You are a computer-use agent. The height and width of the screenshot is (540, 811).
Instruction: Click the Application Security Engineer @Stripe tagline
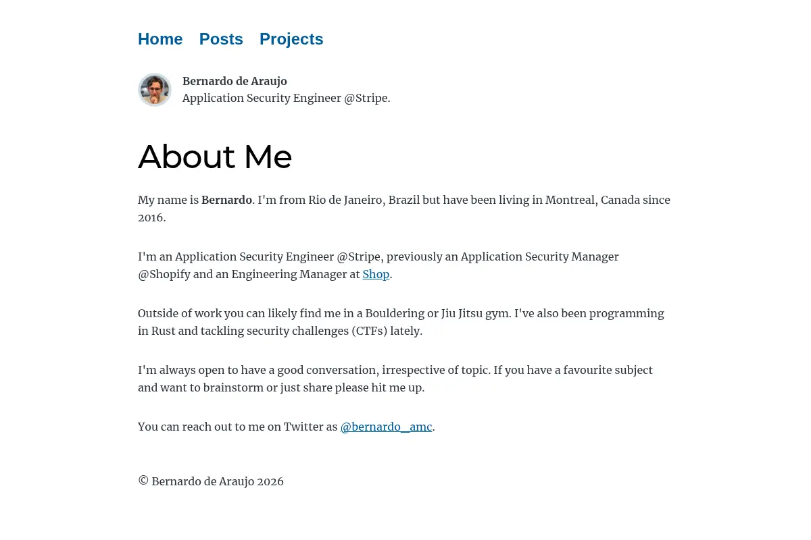[x=287, y=98]
